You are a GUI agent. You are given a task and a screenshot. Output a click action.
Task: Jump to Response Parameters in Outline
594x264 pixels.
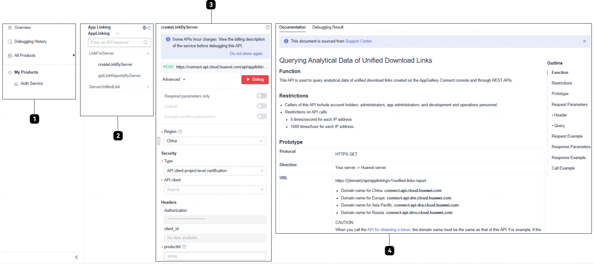[571, 147]
